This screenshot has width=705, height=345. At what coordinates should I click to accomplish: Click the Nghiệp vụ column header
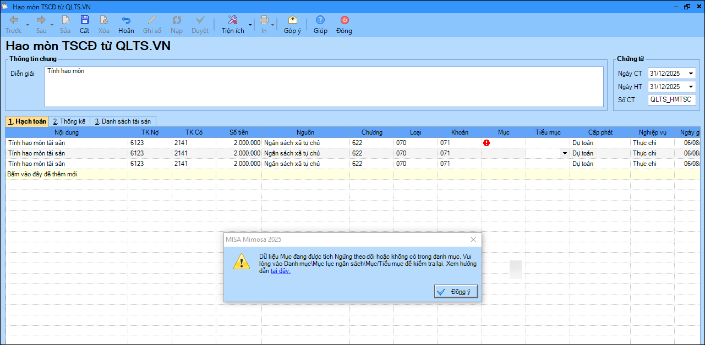tap(653, 132)
